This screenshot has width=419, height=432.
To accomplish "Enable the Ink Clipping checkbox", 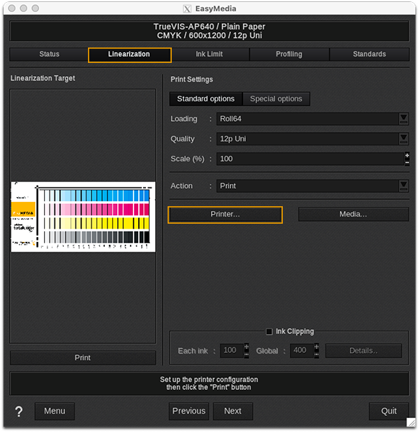I will [x=270, y=331].
